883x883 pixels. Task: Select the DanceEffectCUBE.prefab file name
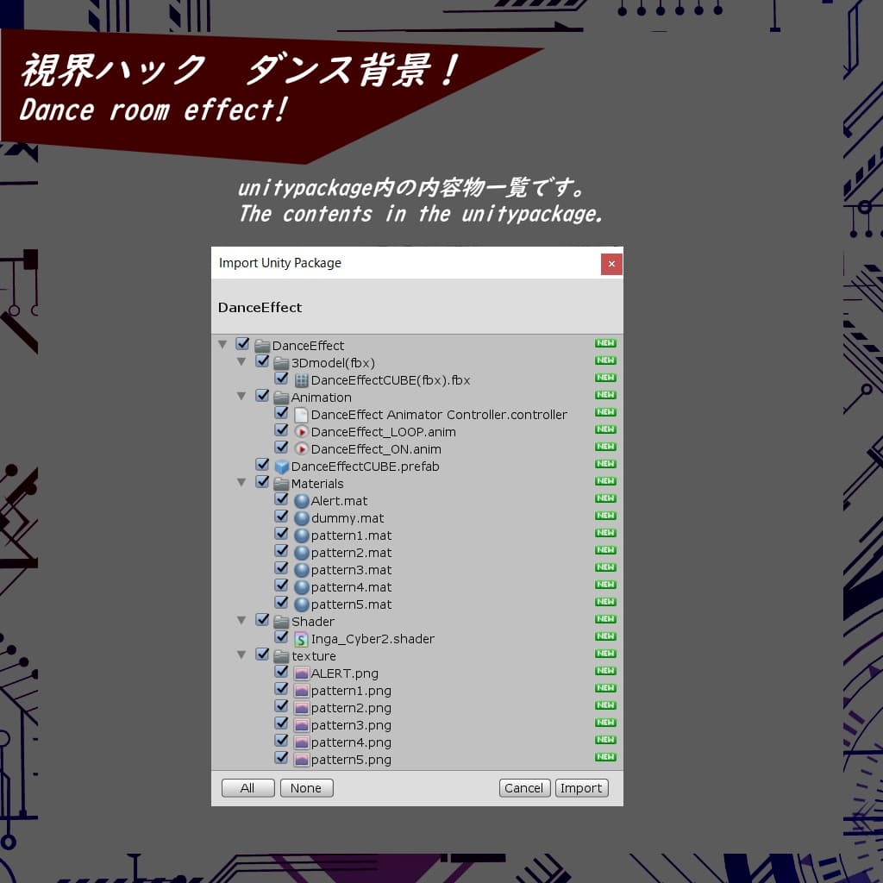point(365,467)
